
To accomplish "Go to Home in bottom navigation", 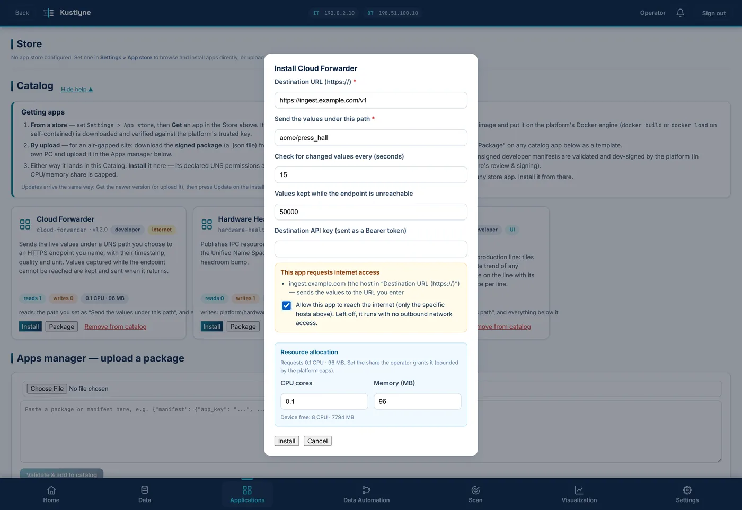I will (51, 494).
